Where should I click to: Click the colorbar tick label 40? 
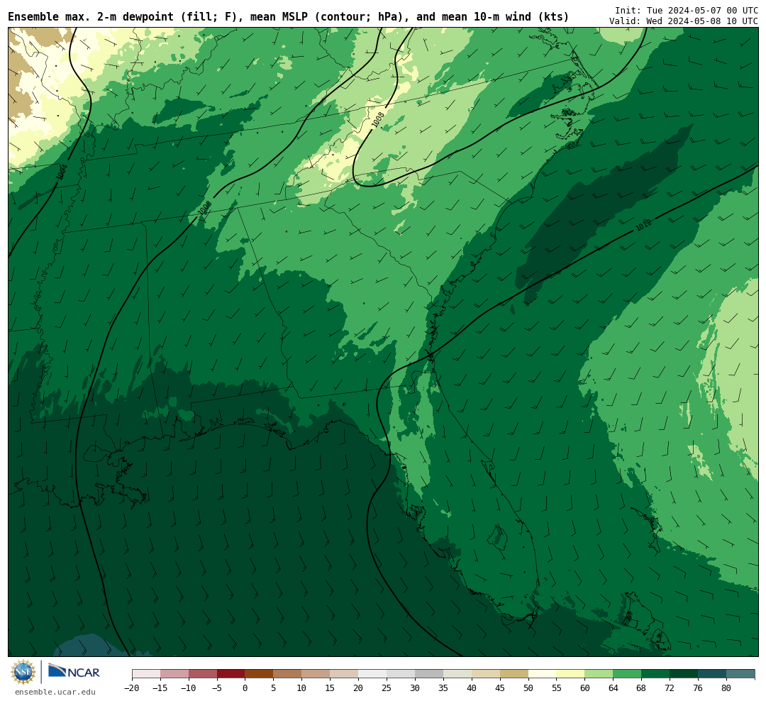tap(472, 688)
